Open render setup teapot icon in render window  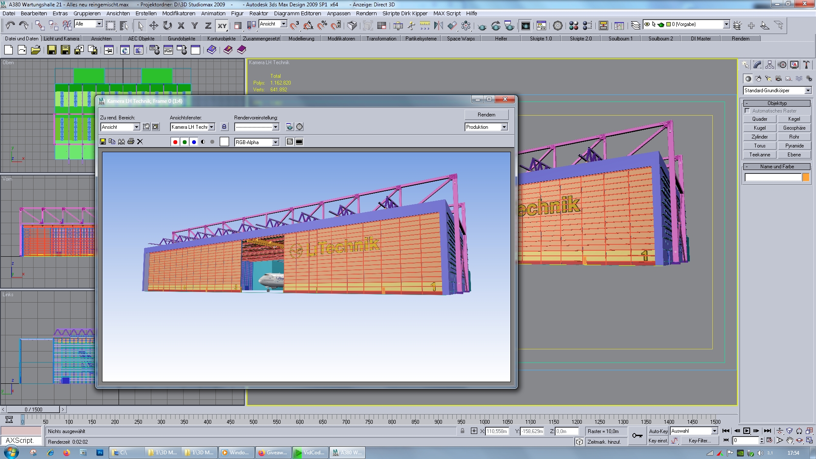click(x=289, y=127)
